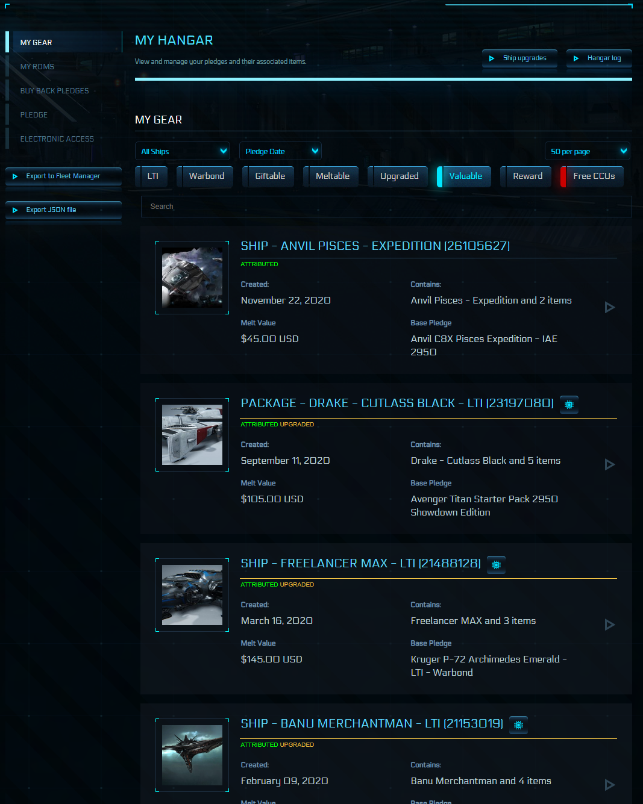Screen dimensions: 643x804
Task: Open Ship - Banu Merchantman - LTI title
Action: (372, 723)
